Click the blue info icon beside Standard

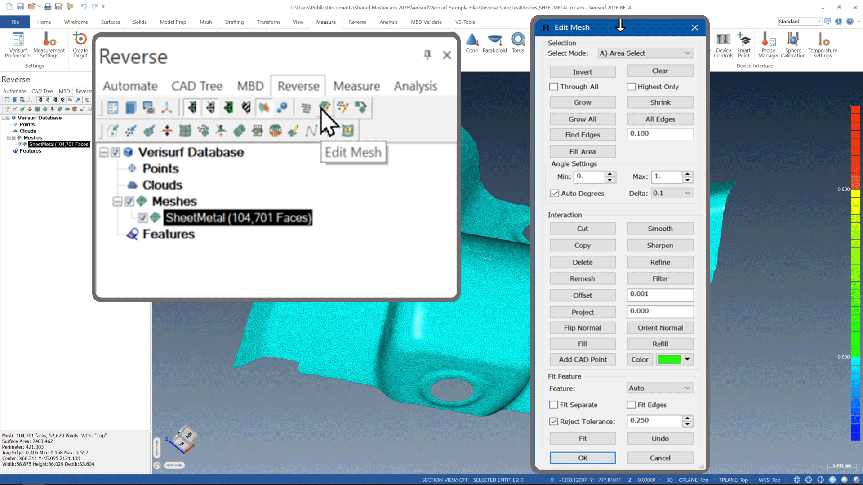(x=839, y=22)
